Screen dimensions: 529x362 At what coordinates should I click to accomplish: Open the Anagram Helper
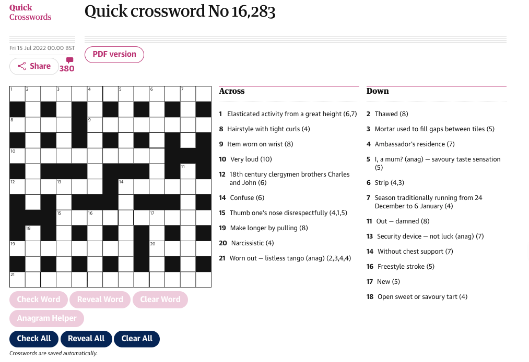tap(47, 318)
